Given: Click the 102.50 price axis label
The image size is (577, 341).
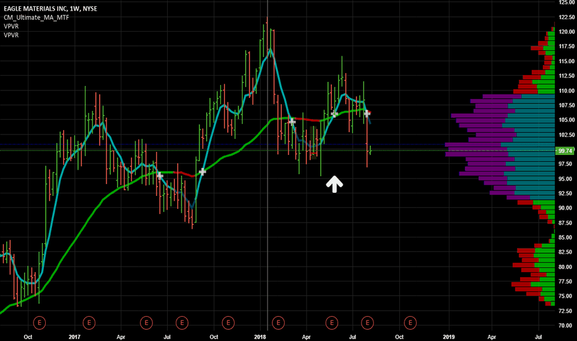Looking at the screenshot, I should pos(566,135).
